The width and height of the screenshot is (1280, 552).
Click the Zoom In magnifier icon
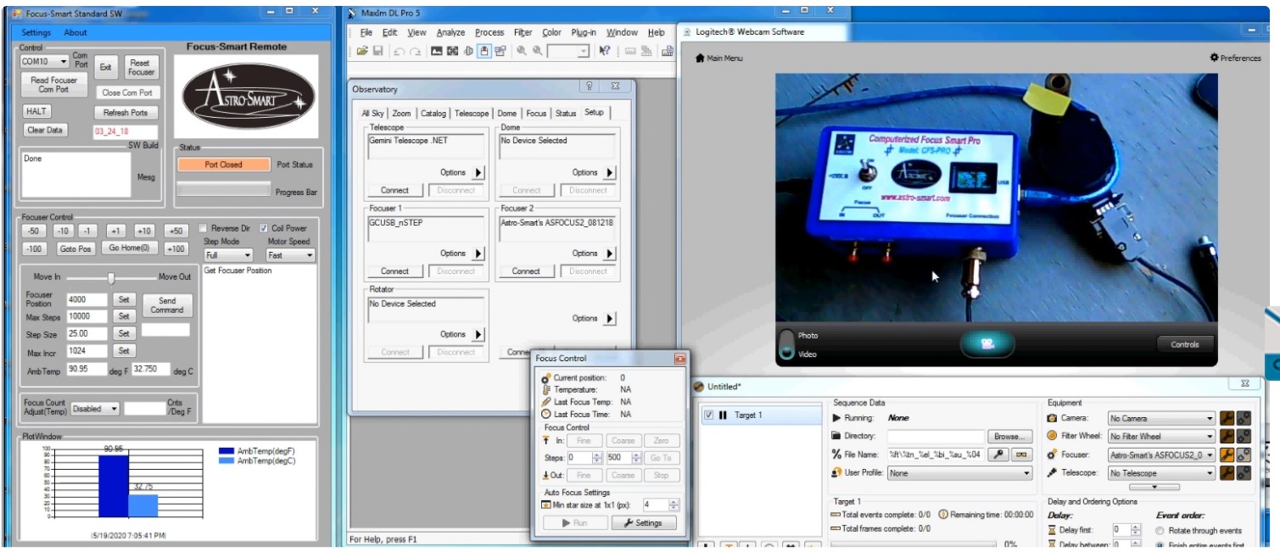[x=522, y=51]
